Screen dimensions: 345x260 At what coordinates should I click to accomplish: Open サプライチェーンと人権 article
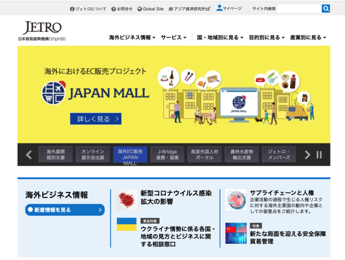[282, 193]
